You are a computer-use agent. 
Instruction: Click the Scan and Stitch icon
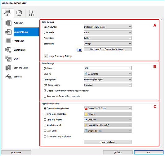(x=8, y=68)
